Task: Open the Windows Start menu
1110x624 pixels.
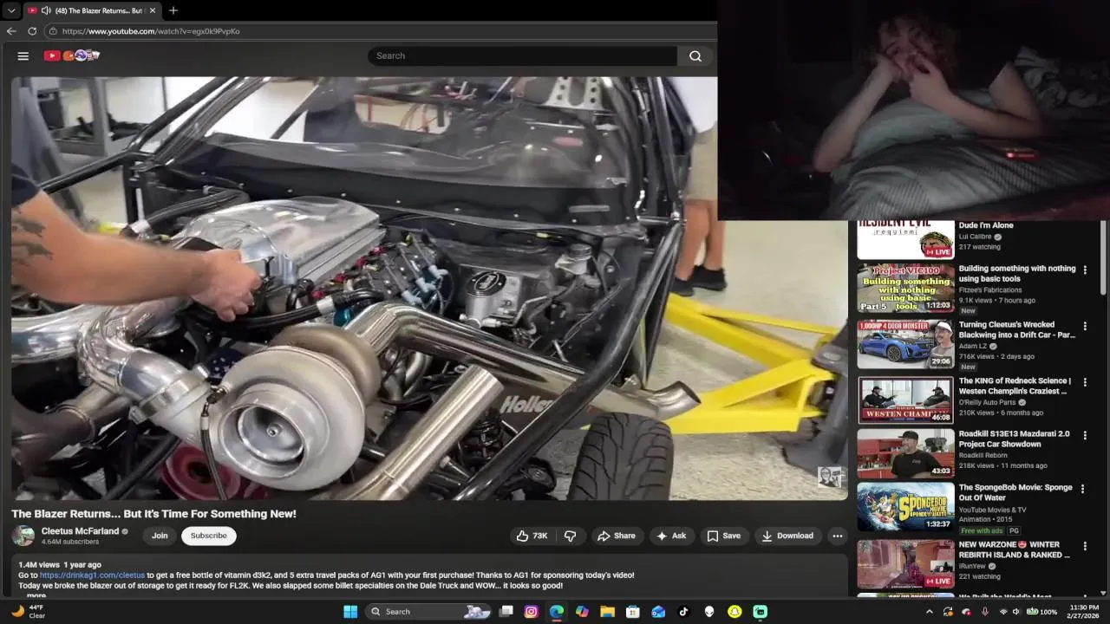Action: tap(350, 612)
